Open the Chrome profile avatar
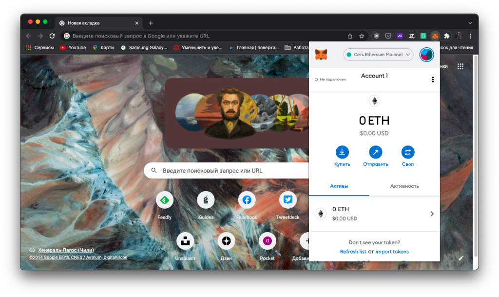Screen dimensions: 499x297 459,36
